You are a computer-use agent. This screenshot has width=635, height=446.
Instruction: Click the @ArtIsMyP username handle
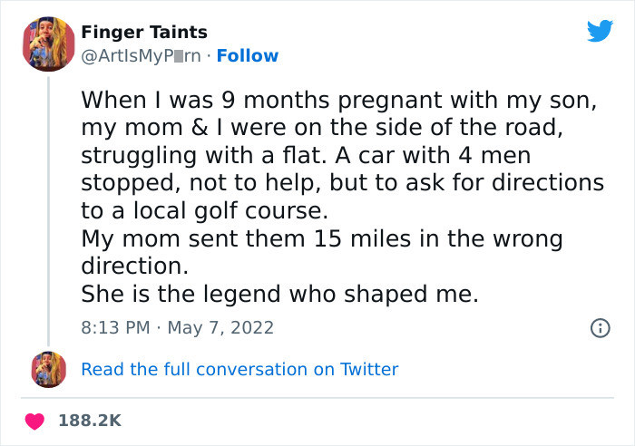pyautogui.click(x=143, y=56)
